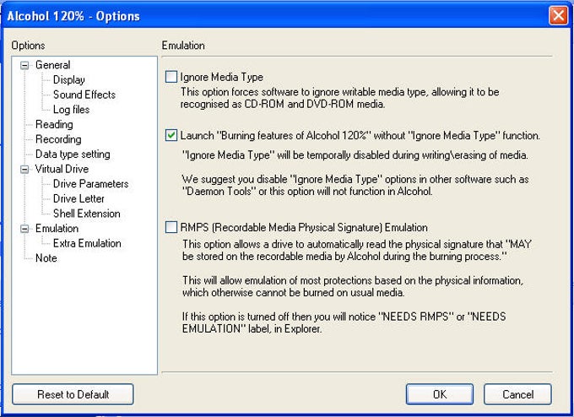Select Reading in the options tree

tap(54, 124)
